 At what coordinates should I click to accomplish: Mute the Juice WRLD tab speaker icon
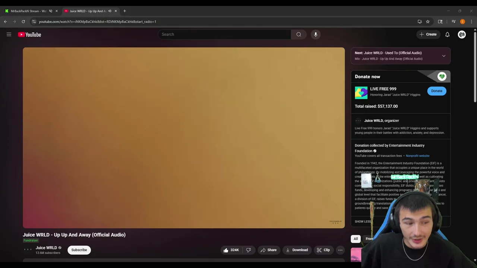point(110,11)
